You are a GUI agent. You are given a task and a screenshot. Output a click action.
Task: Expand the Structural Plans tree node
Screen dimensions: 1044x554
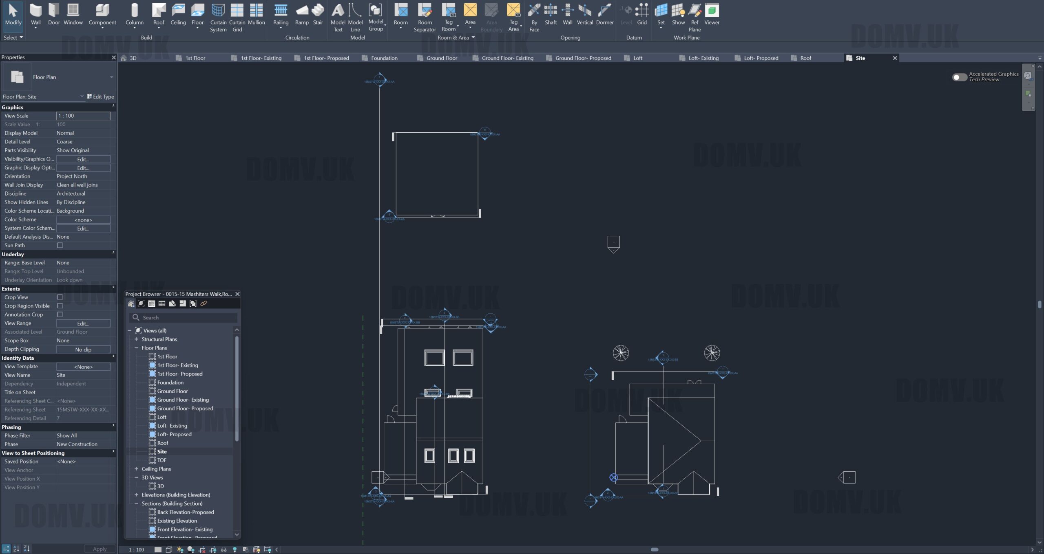click(x=137, y=339)
